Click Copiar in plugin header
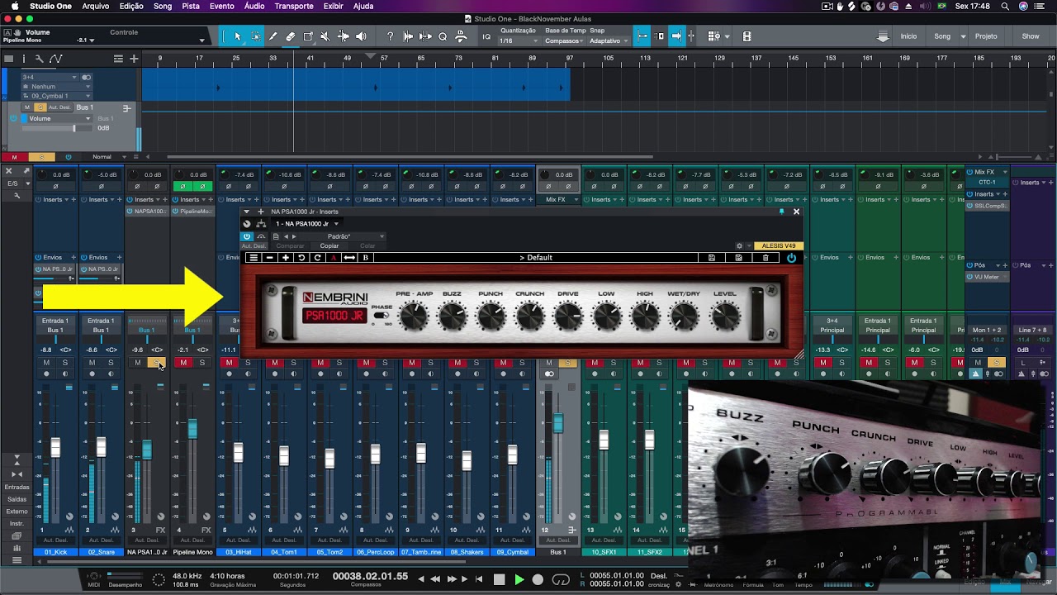 [x=329, y=245]
